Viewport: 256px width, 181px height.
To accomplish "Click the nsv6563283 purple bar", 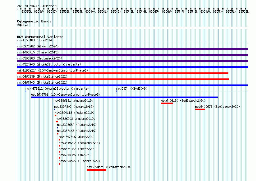I will tap(132, 61).
